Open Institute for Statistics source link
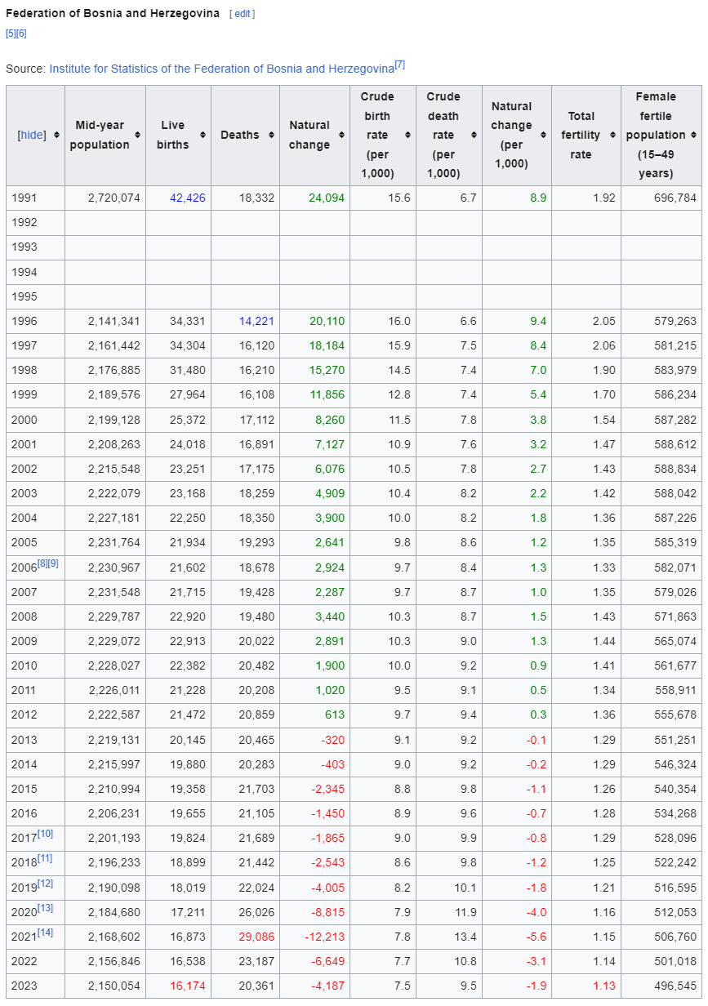 pyautogui.click(x=221, y=69)
